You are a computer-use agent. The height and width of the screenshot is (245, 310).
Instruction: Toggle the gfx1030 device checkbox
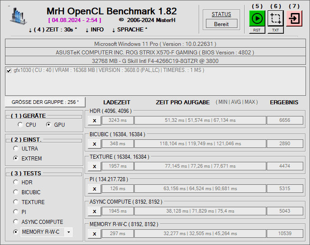pyautogui.click(x=9, y=71)
